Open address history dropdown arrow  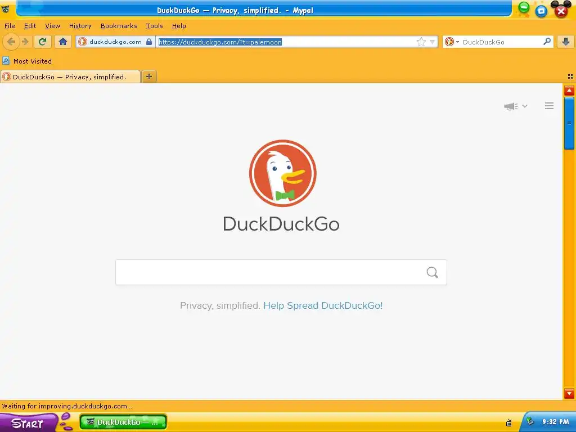point(433,42)
